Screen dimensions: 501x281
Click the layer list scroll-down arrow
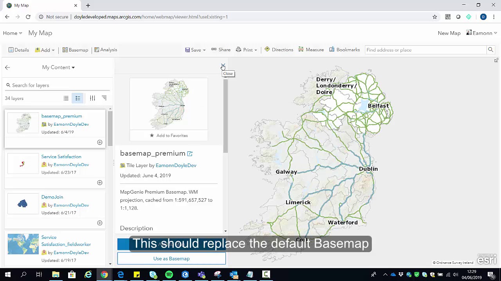click(x=110, y=264)
